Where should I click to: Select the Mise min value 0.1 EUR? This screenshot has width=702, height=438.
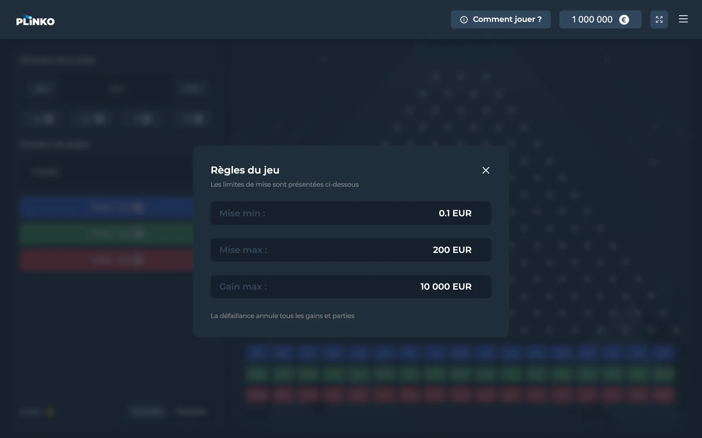pos(455,213)
